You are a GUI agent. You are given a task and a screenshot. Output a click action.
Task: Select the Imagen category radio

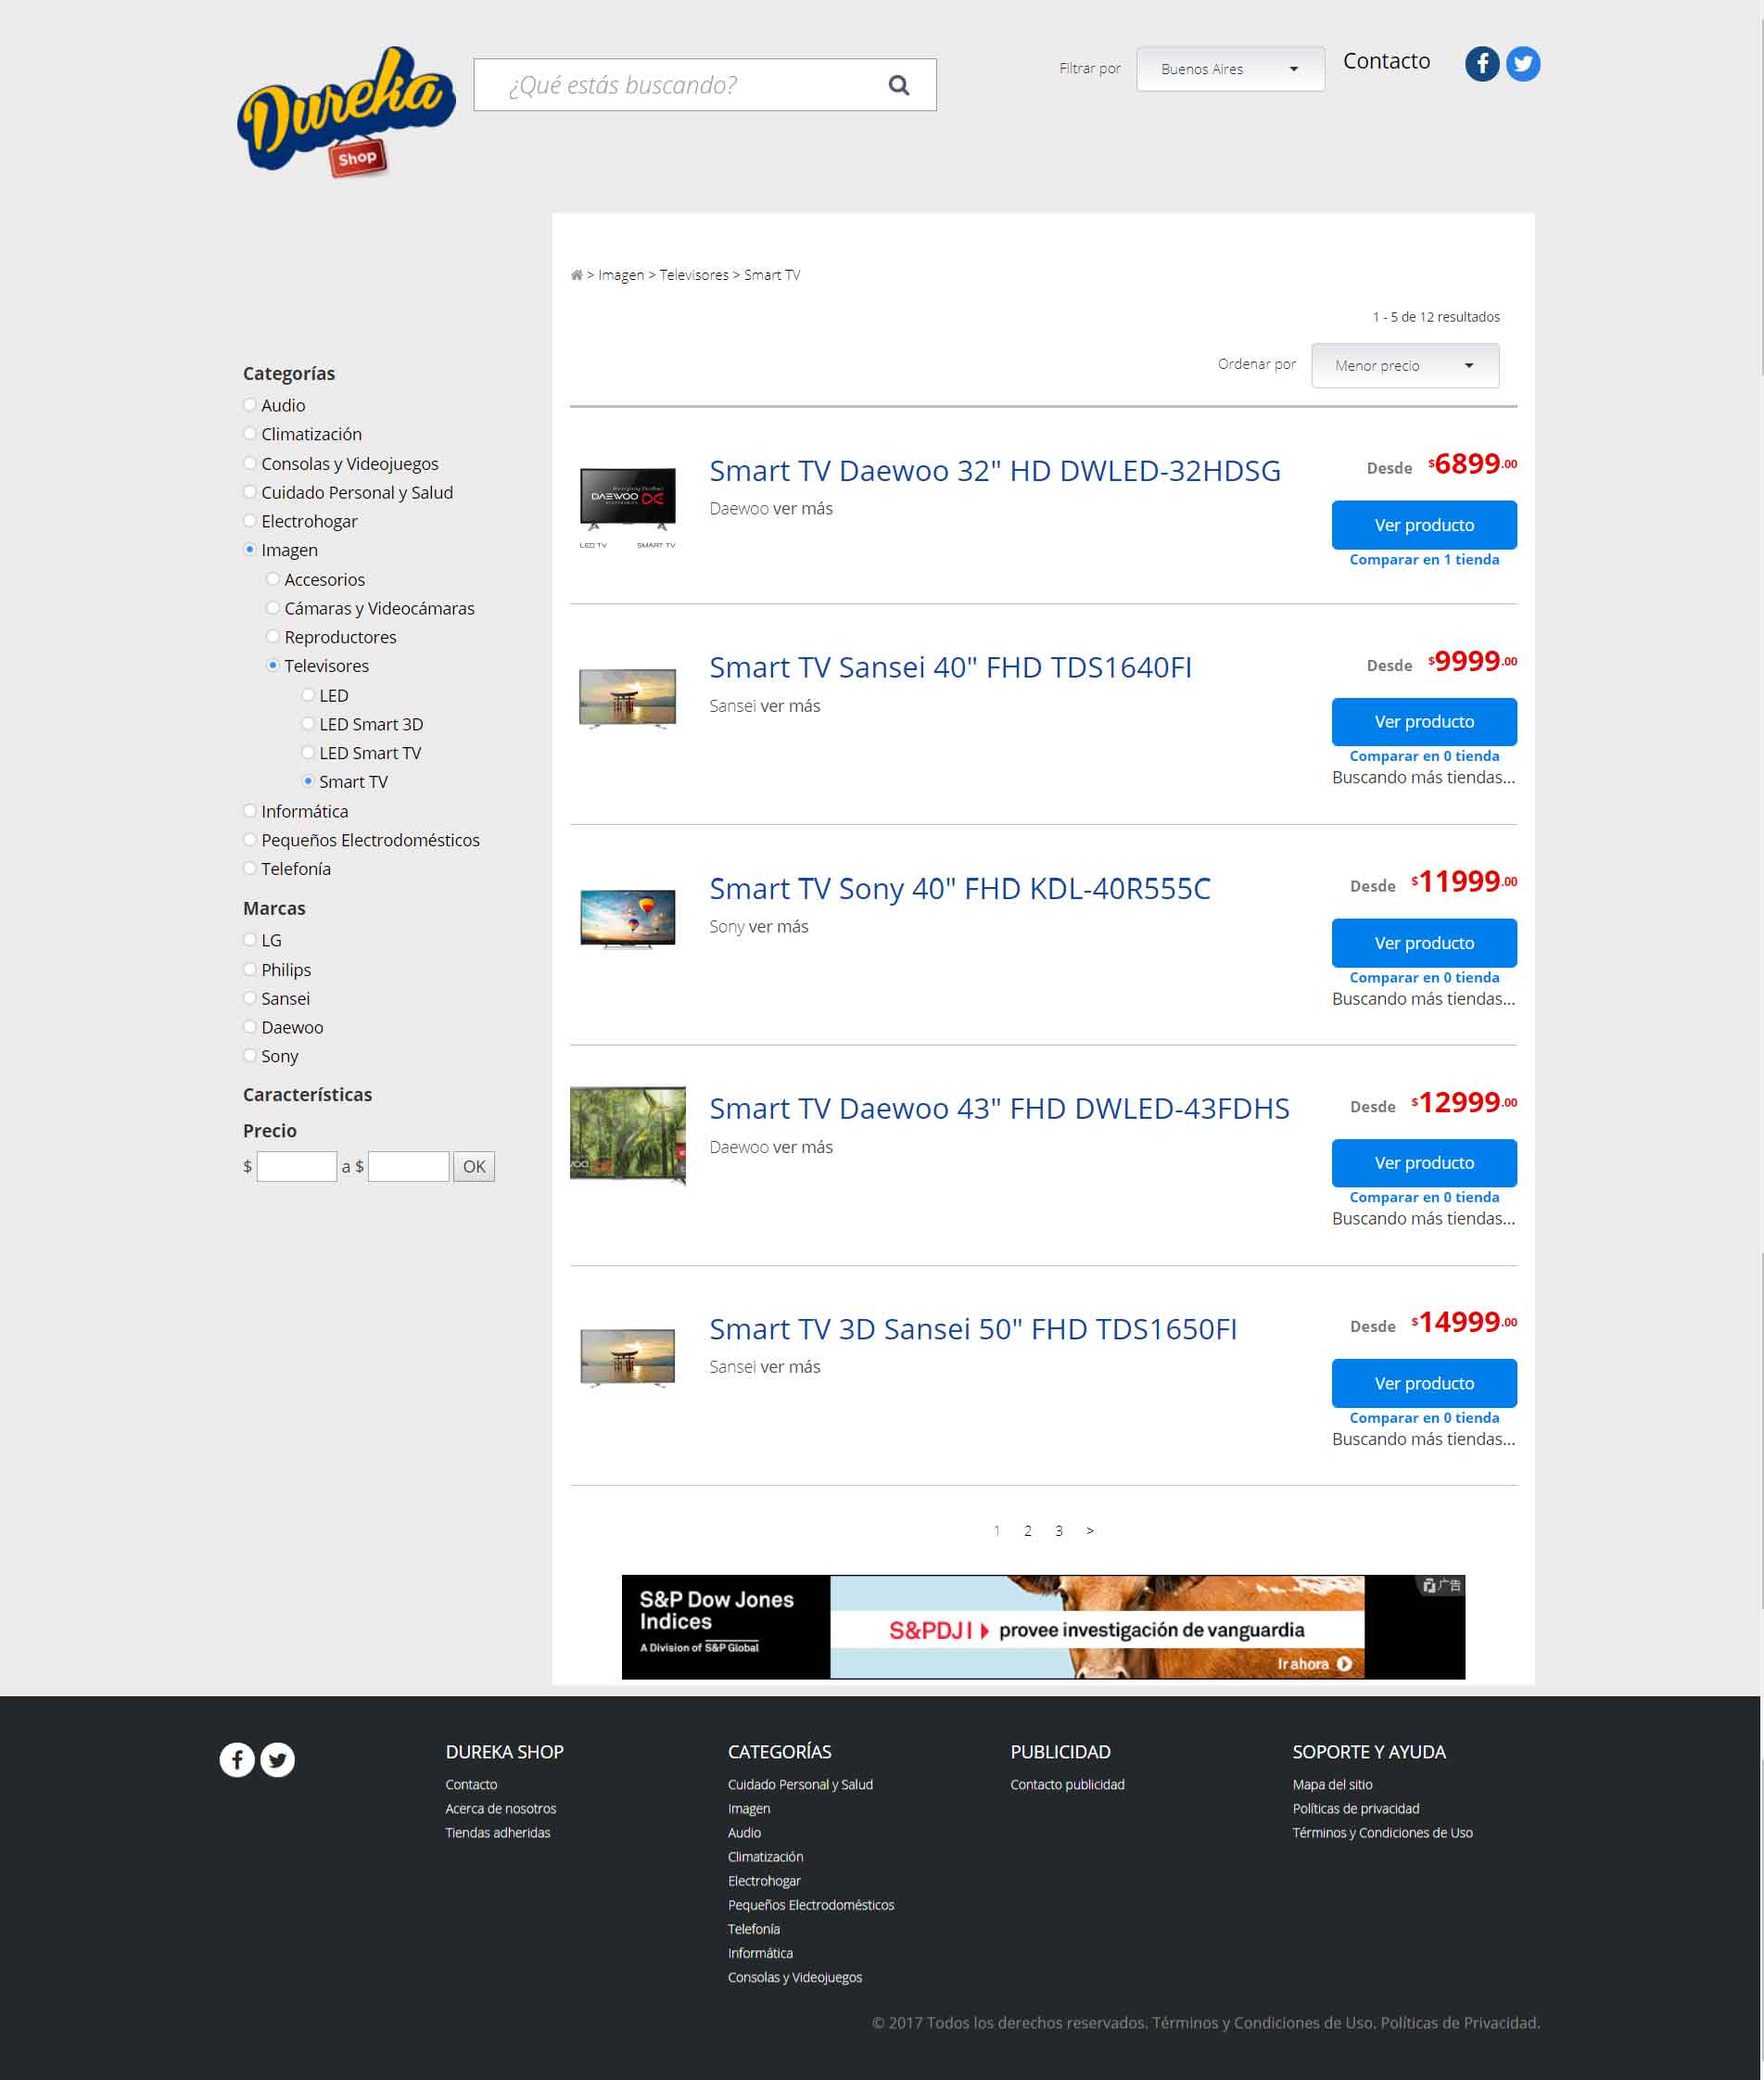(250, 550)
